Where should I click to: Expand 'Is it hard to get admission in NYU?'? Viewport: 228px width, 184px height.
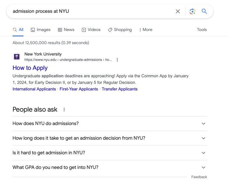point(110,153)
